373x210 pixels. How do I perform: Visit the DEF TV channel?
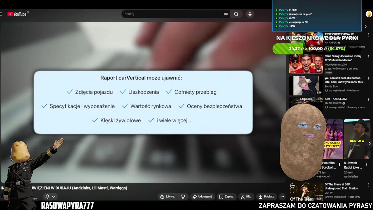tap(328, 193)
